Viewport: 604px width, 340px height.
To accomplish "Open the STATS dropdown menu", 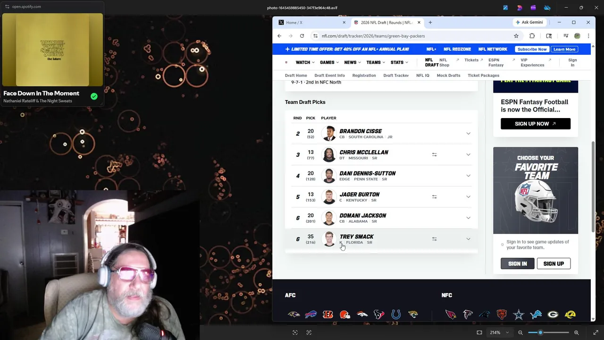I will point(399,62).
